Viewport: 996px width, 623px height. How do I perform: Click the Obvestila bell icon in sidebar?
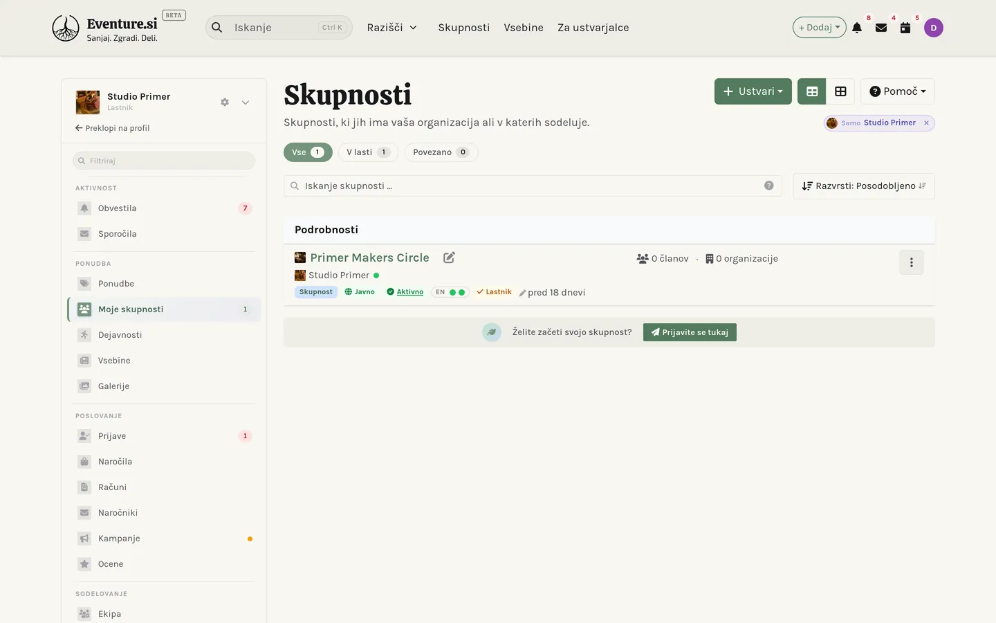click(84, 208)
